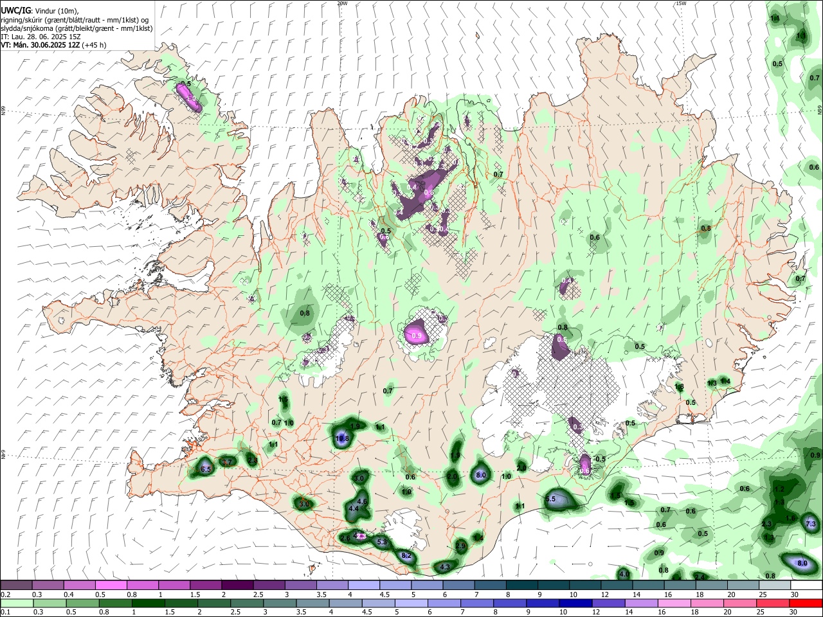Click the 'rigning/skúrir' legend description line
The image size is (823, 617).
click(x=75, y=20)
